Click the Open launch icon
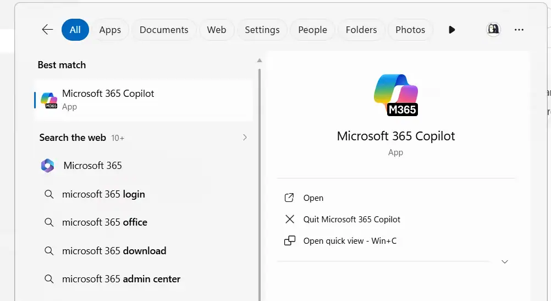Viewport: 551px width, 301px height. pyautogui.click(x=289, y=198)
